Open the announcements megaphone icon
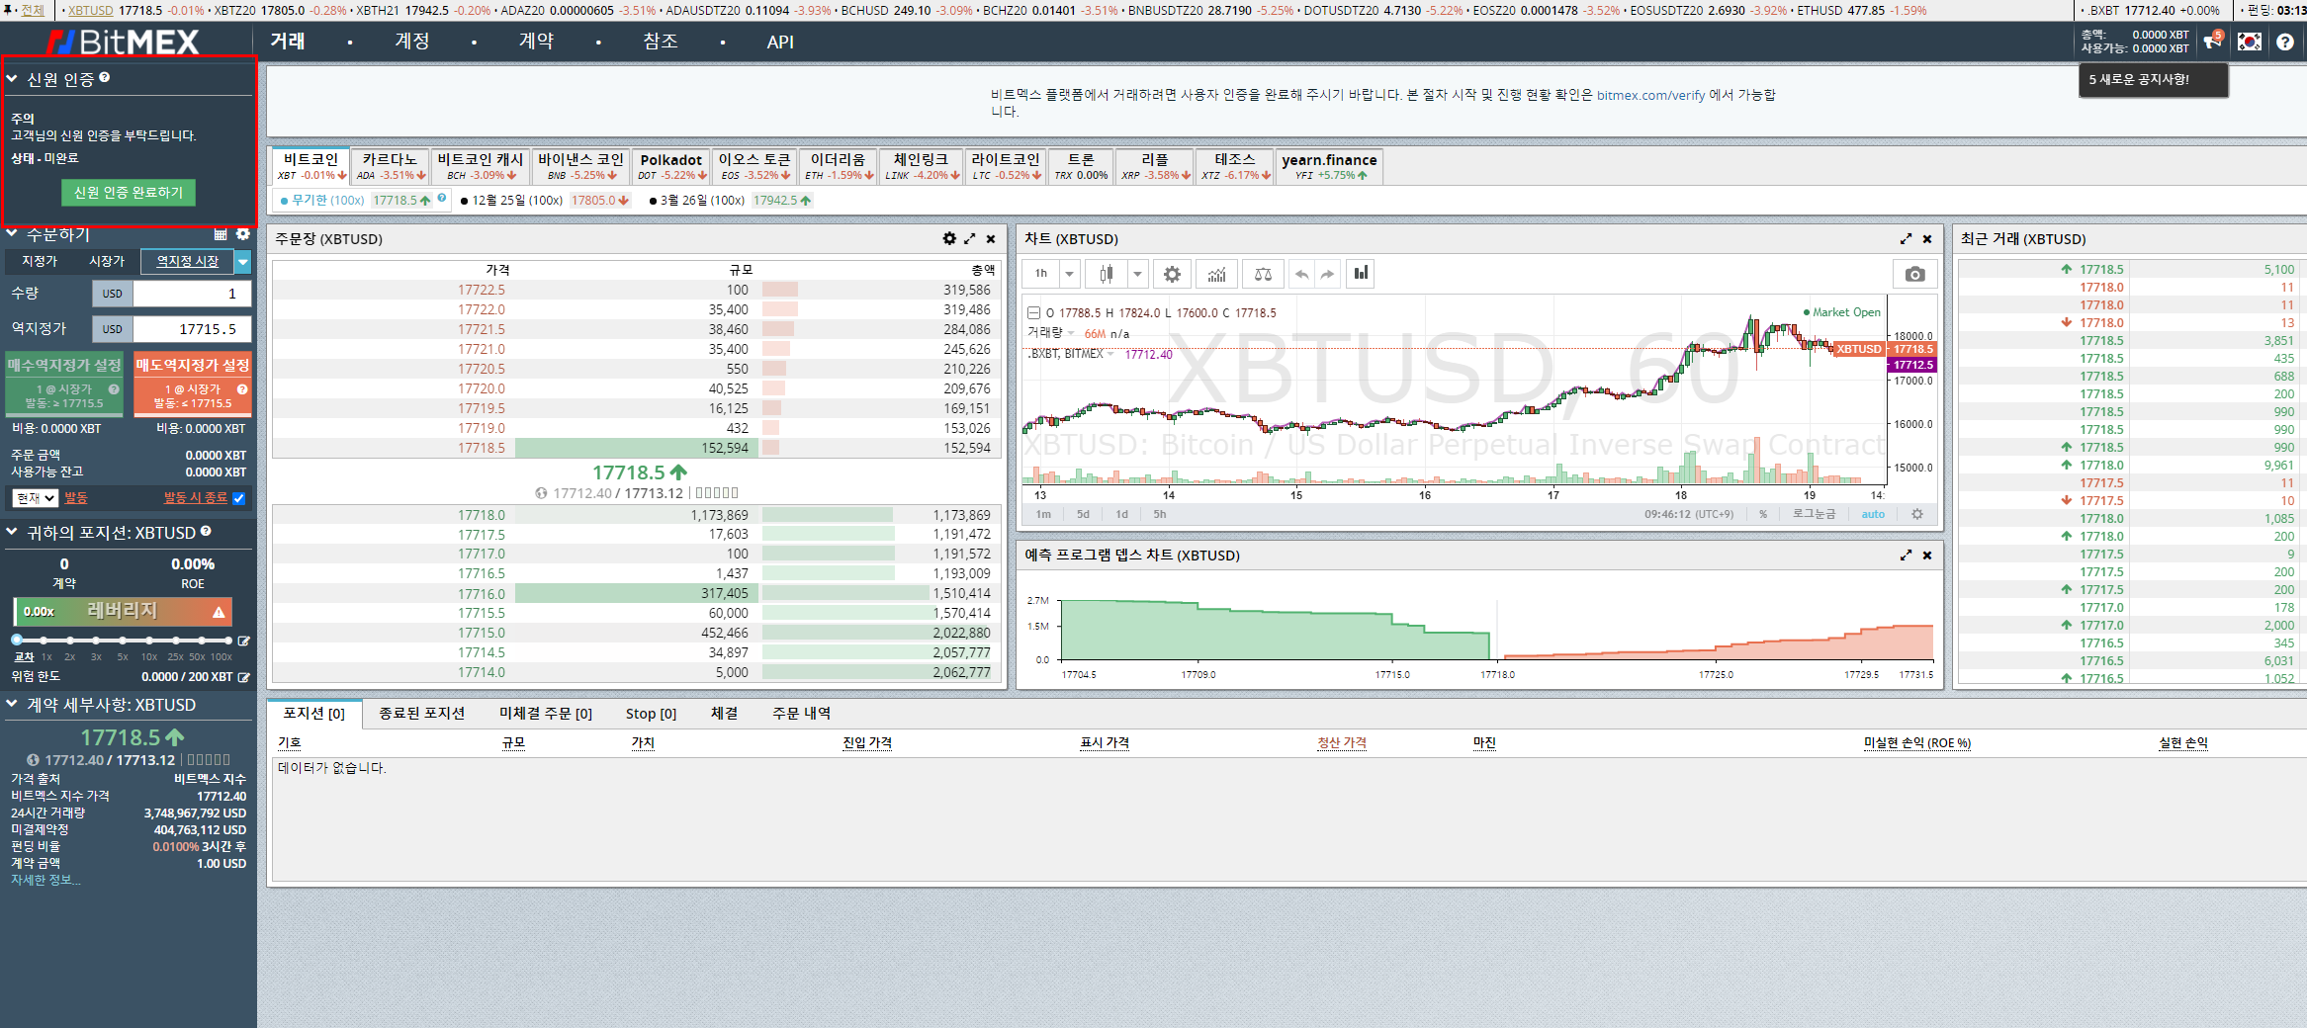The image size is (2307, 1028). click(x=2213, y=42)
